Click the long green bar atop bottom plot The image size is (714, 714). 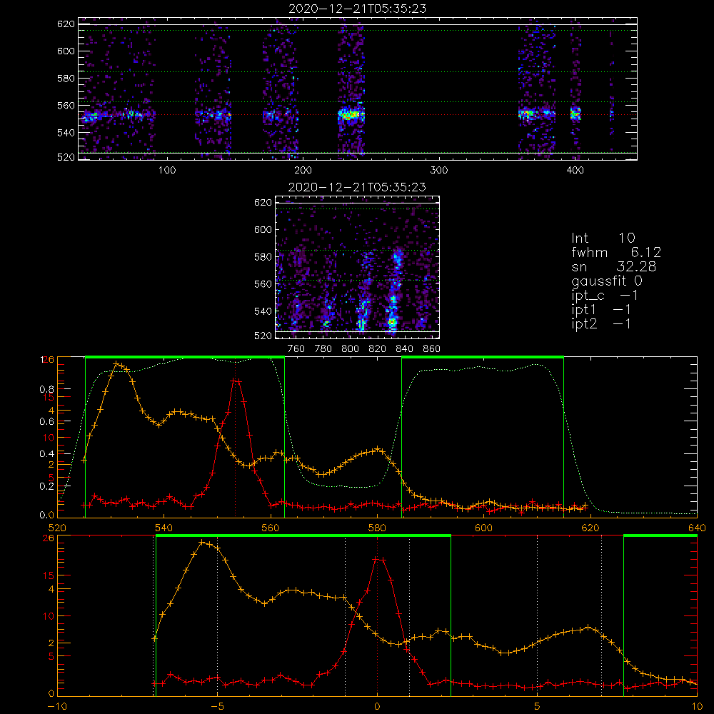tap(303, 535)
